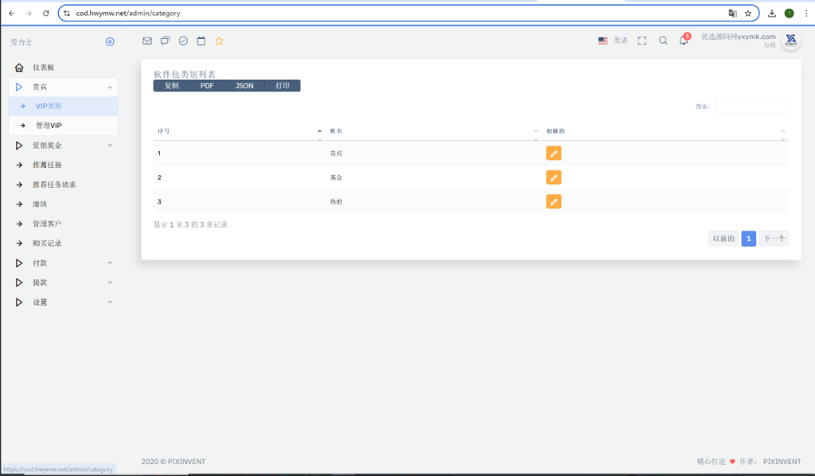
Task: Open 推荐任务请求 sidebar item
Action: (63, 185)
